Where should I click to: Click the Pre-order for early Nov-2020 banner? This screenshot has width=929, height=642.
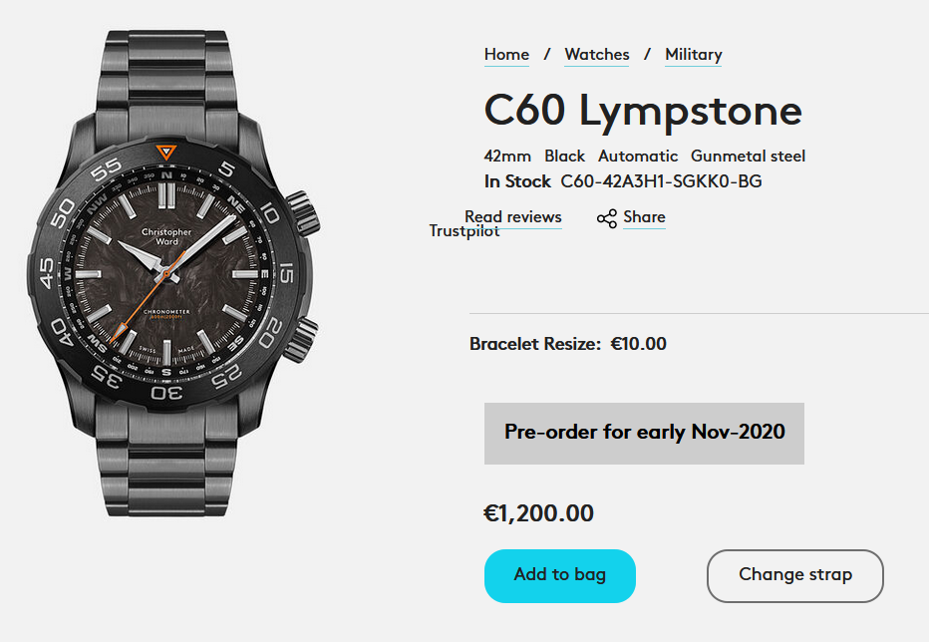pos(644,433)
